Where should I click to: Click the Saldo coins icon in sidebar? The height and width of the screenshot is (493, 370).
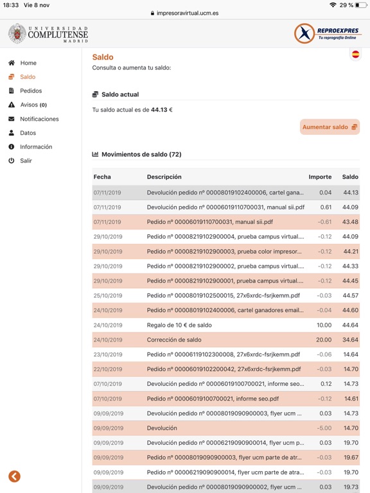point(12,77)
